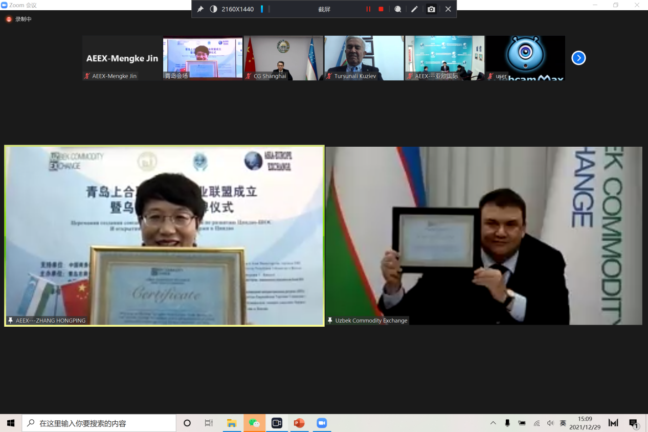Click the Zoom icon in taskbar
Screen dimensions: 648x432
pos(321,423)
